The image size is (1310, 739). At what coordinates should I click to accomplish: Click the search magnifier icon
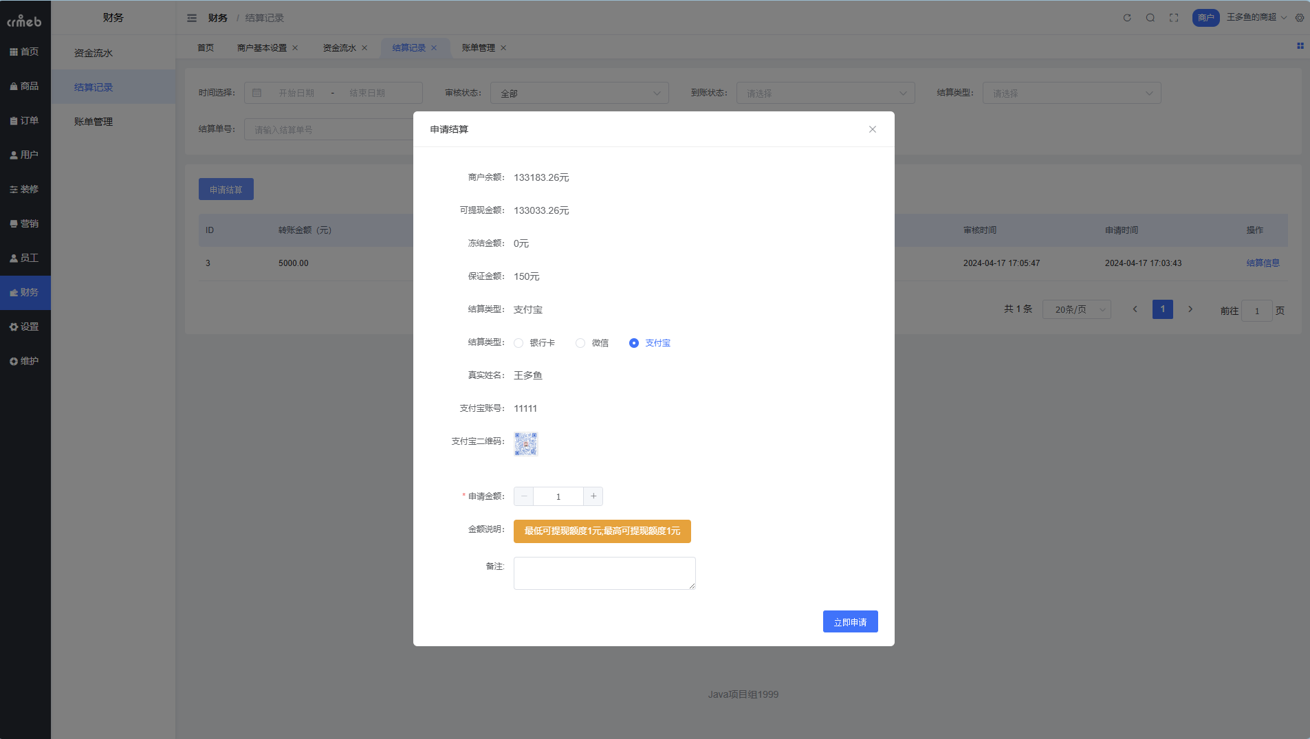click(x=1150, y=18)
